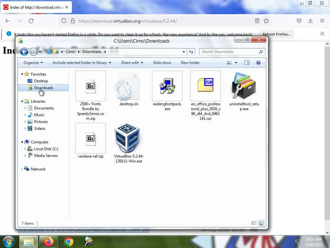Select Downloads in Favorites
Screen dimensions: 330x248
[43, 88]
